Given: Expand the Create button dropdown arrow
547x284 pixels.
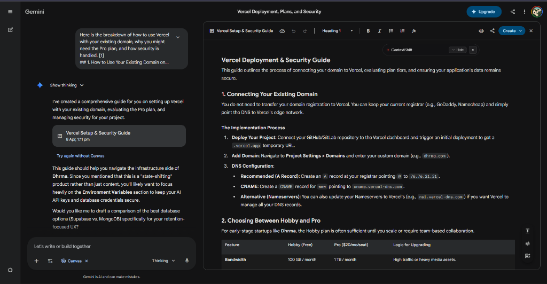Looking at the screenshot, I should coord(521,30).
